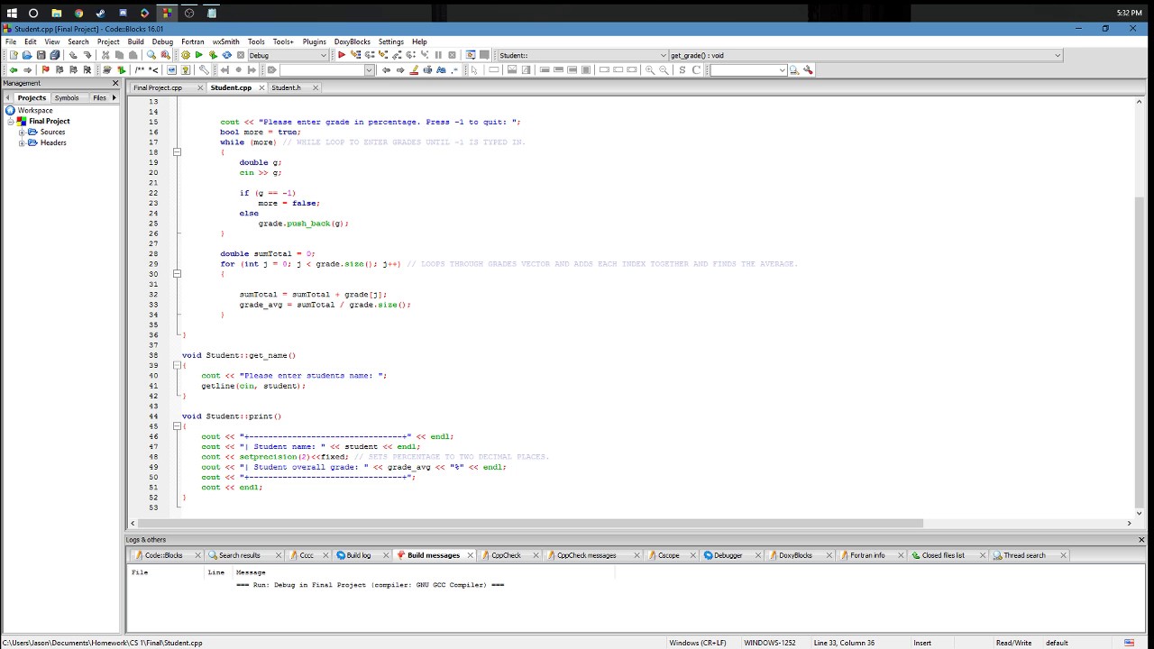Click the Find magnifier icon in toolbar
The width and height of the screenshot is (1154, 649).
[151, 55]
